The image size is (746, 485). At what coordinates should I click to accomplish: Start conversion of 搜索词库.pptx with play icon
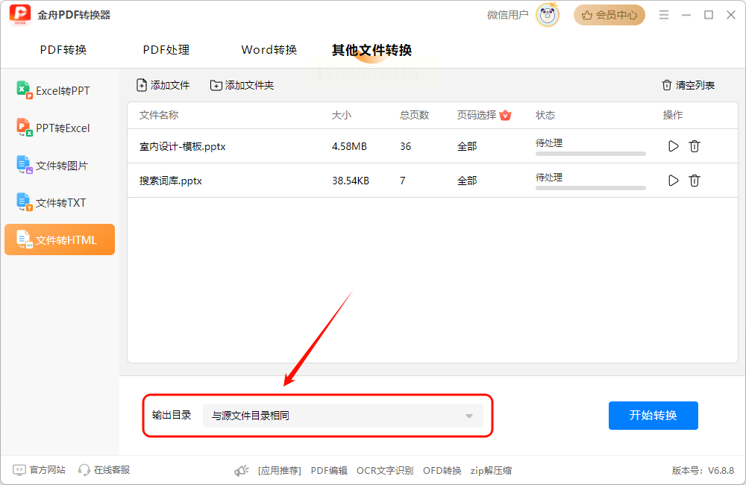pos(673,181)
